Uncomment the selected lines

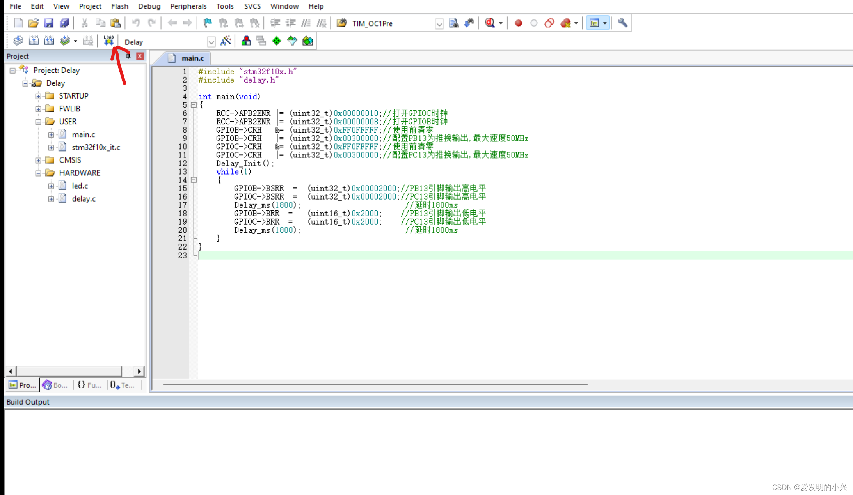pyautogui.click(x=322, y=23)
